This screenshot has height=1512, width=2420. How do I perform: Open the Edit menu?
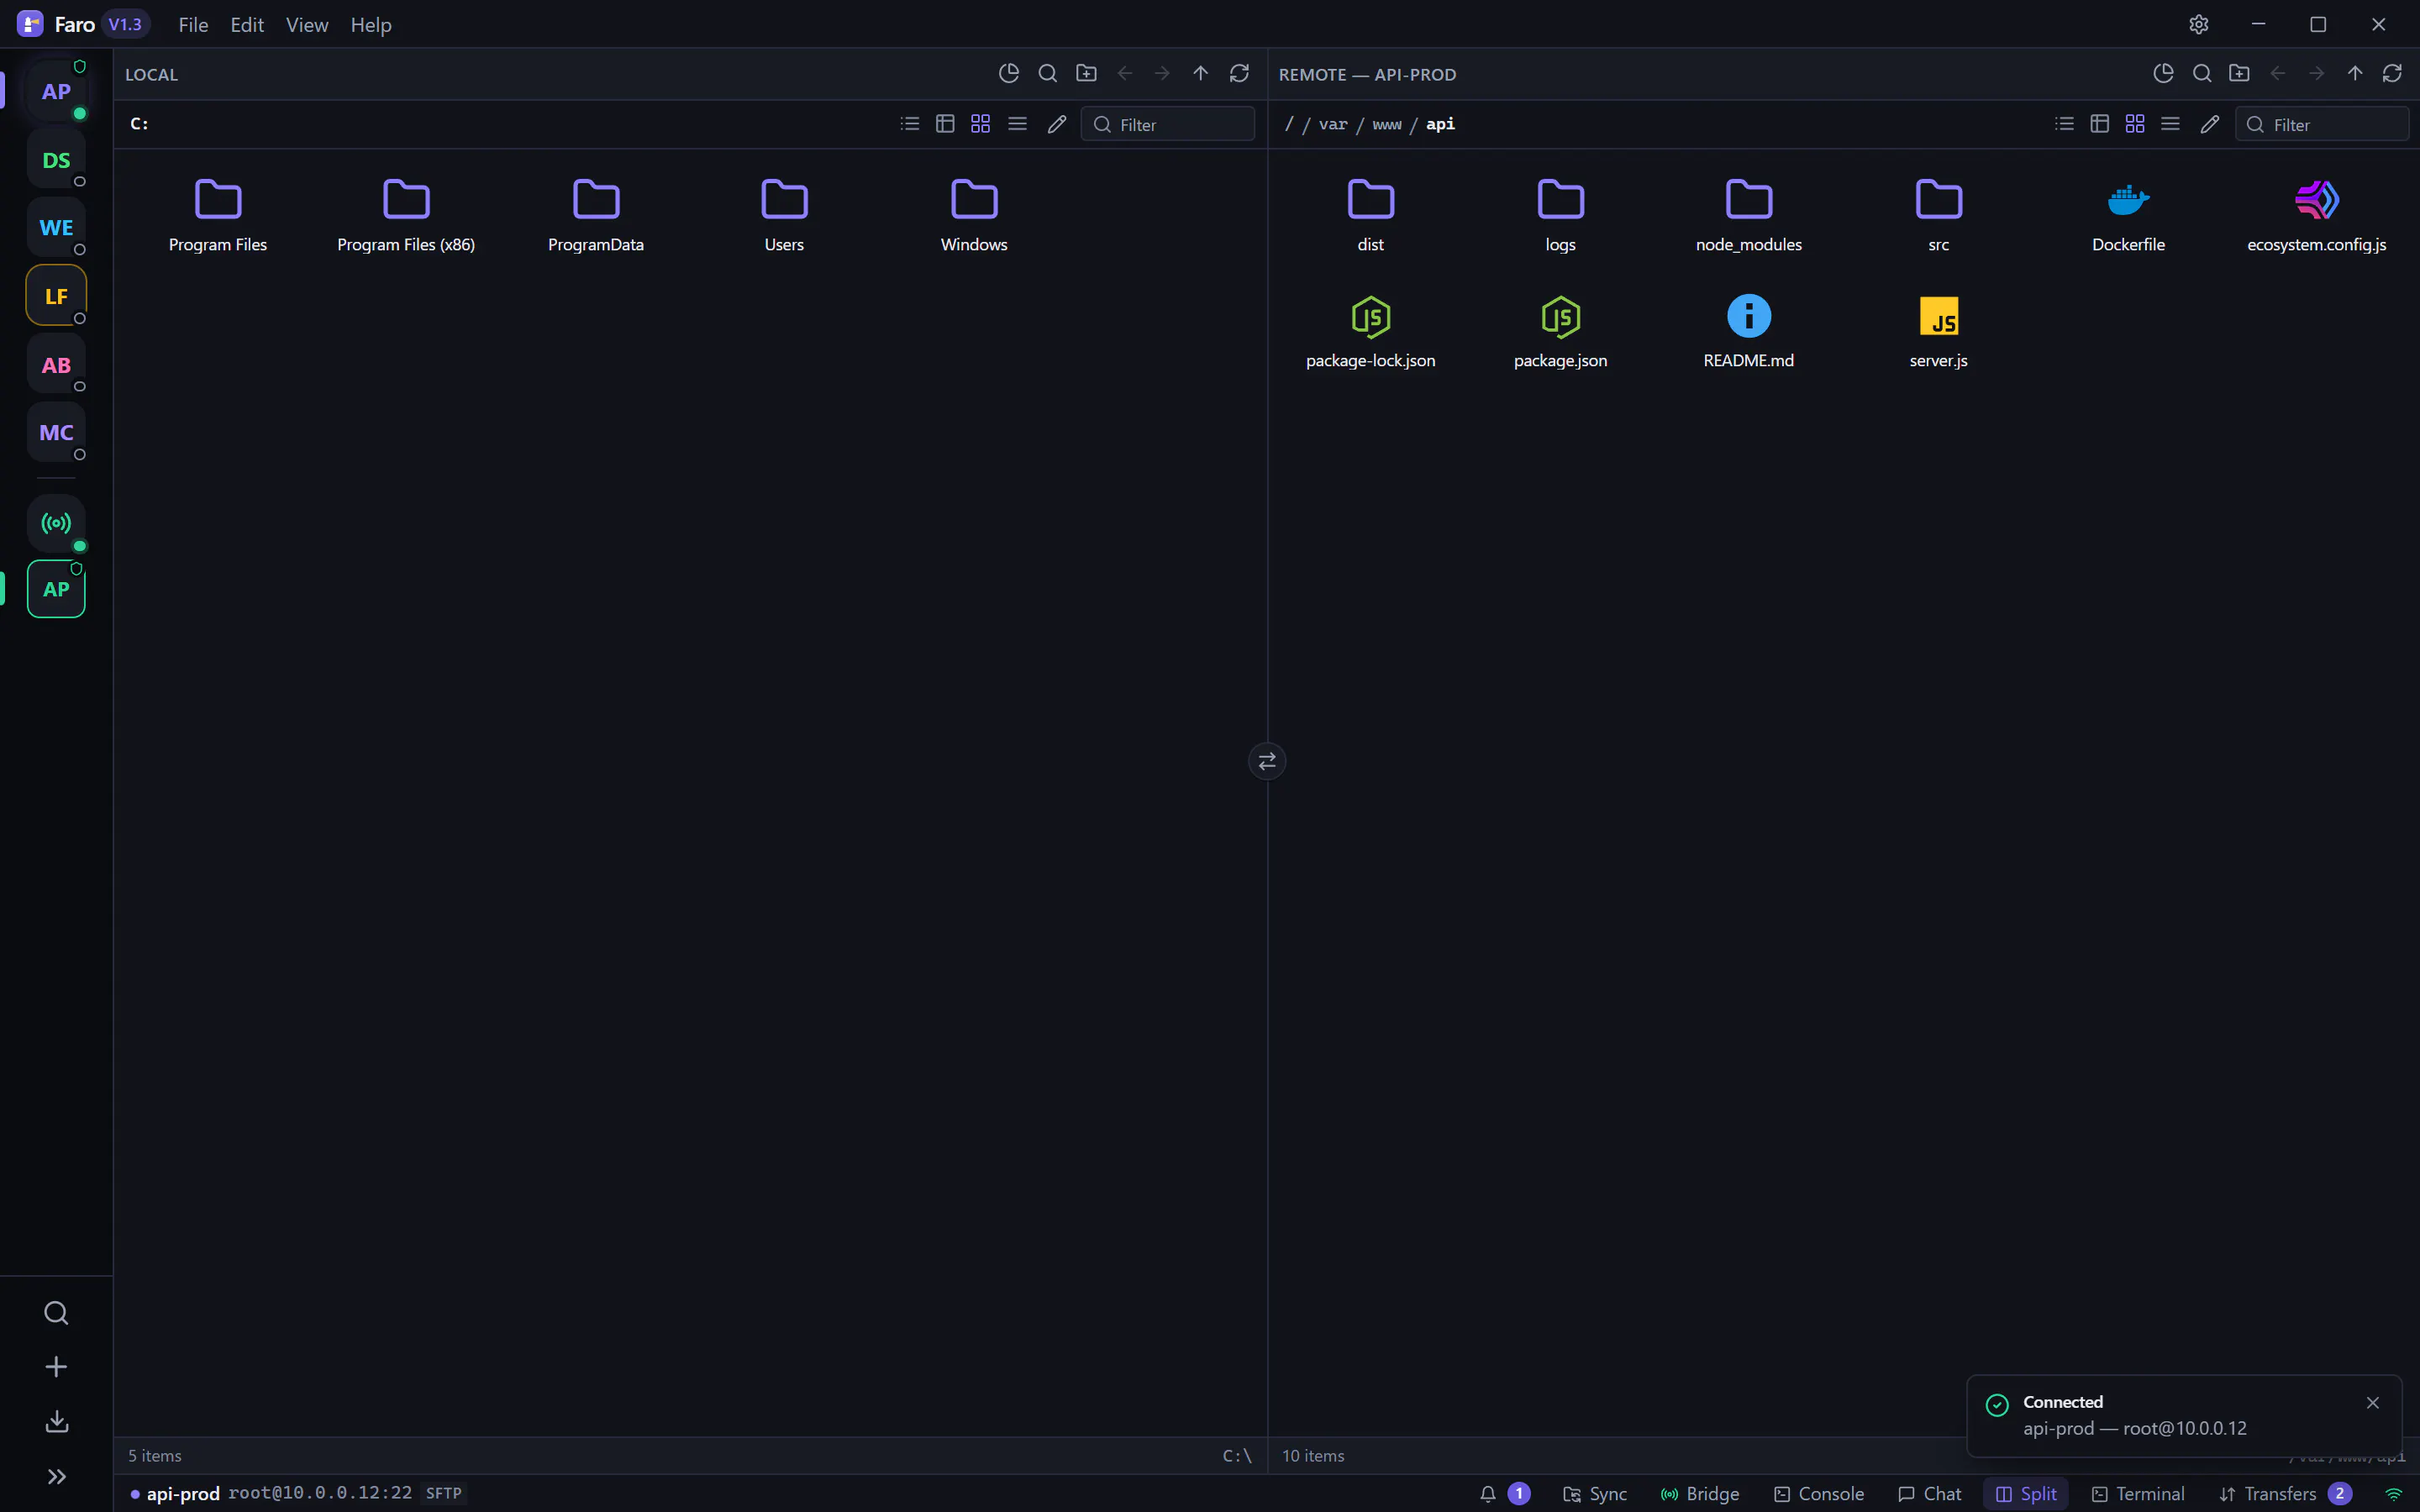247,24
